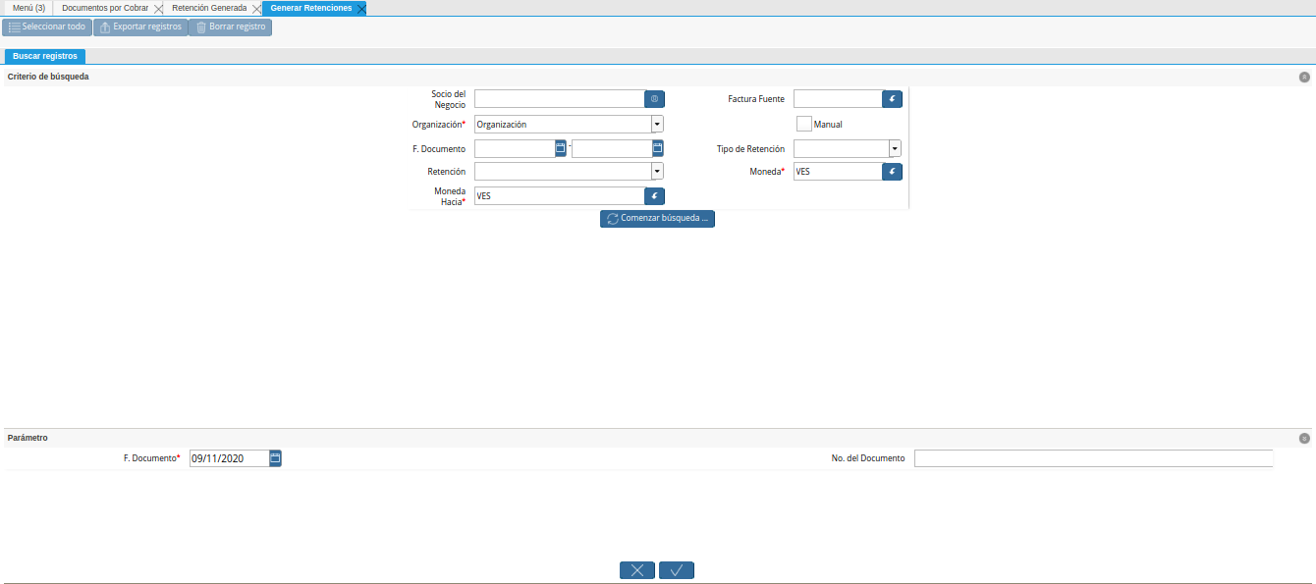Click Borrar registro button
This screenshot has height=584, width=1316.
tap(230, 27)
